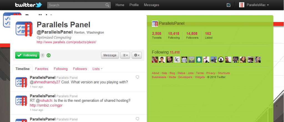This screenshot has width=284, height=122.
Task: Click the '1 hour ago' timestamp on ahmedhamdy27 tweet
Action: click(36, 87)
